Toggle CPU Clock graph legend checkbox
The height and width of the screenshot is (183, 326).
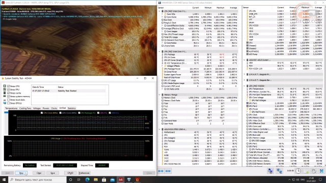(42, 113)
